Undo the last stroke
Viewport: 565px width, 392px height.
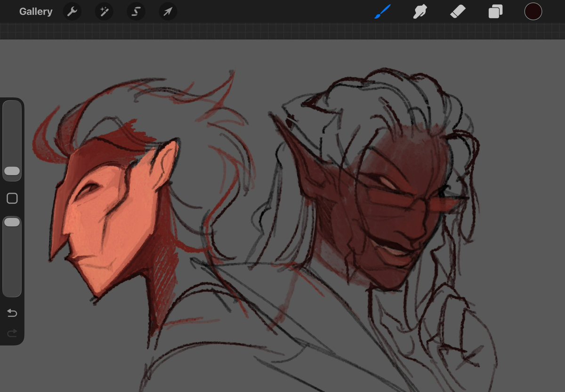click(x=12, y=313)
